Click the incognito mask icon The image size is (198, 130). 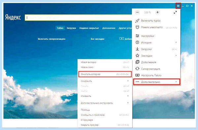coord(137,27)
